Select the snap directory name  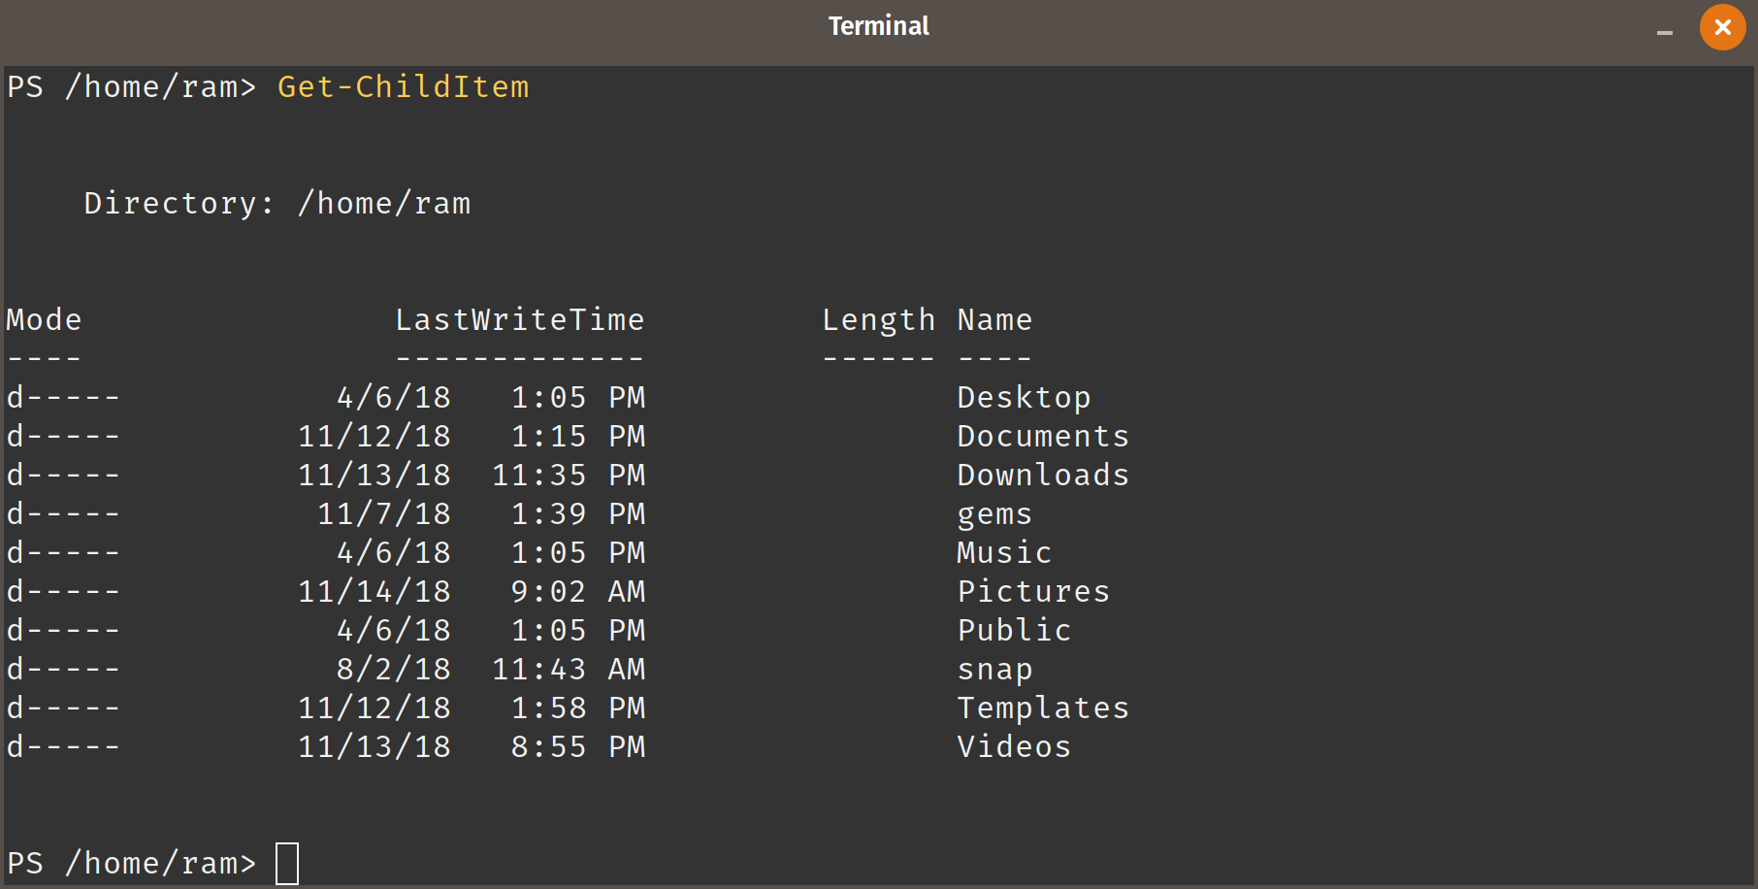(995, 670)
